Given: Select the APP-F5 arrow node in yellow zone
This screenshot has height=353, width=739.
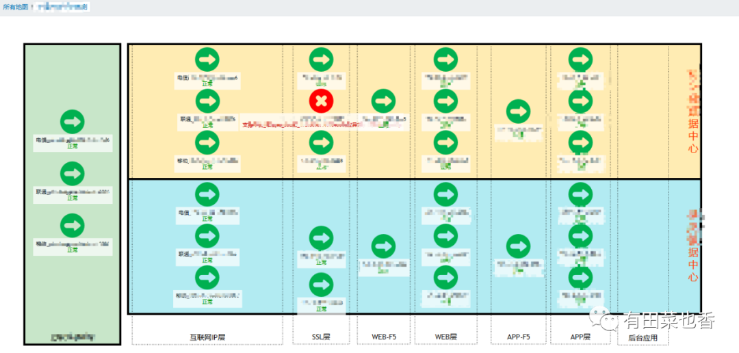Looking at the screenshot, I should tap(519, 112).
